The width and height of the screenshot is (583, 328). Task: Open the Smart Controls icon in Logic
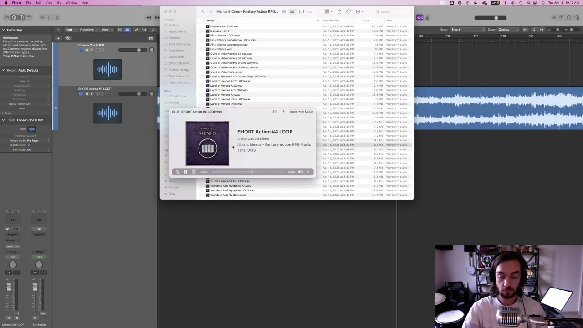pos(42,18)
